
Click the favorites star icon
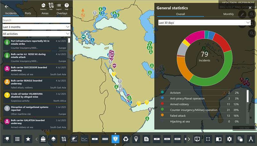[28, 139]
